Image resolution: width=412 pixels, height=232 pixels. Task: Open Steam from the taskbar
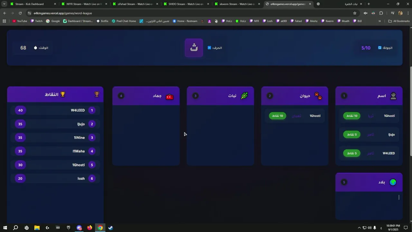click(110, 228)
